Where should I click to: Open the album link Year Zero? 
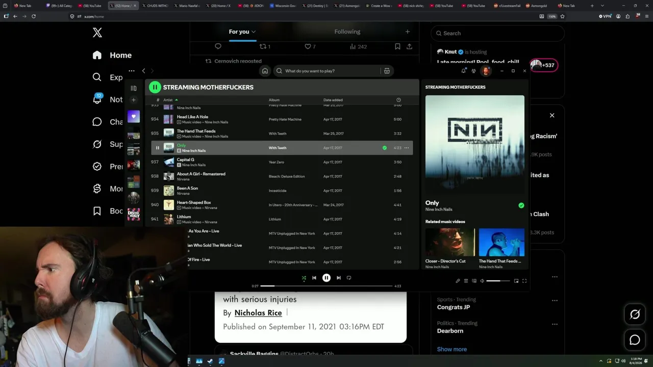pos(277,162)
